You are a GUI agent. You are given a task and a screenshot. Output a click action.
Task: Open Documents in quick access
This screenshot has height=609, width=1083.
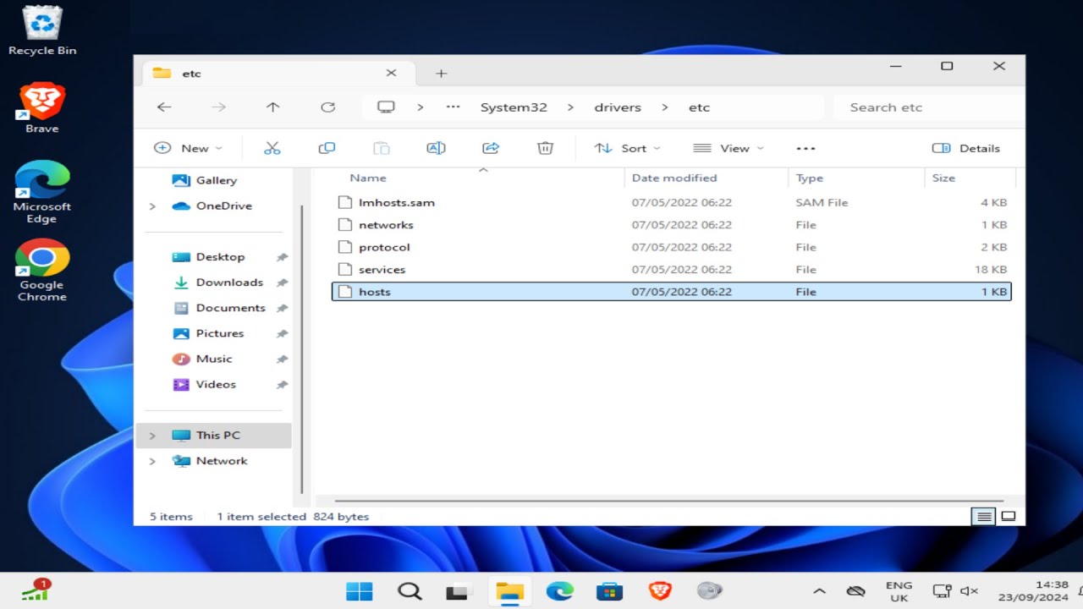tap(218, 308)
